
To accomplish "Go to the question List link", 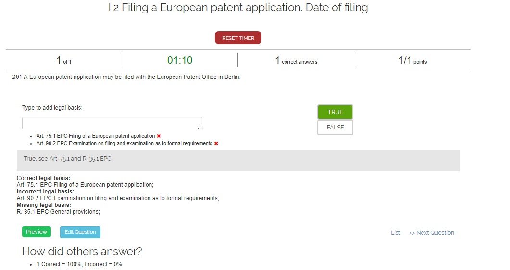I will 395,233.
